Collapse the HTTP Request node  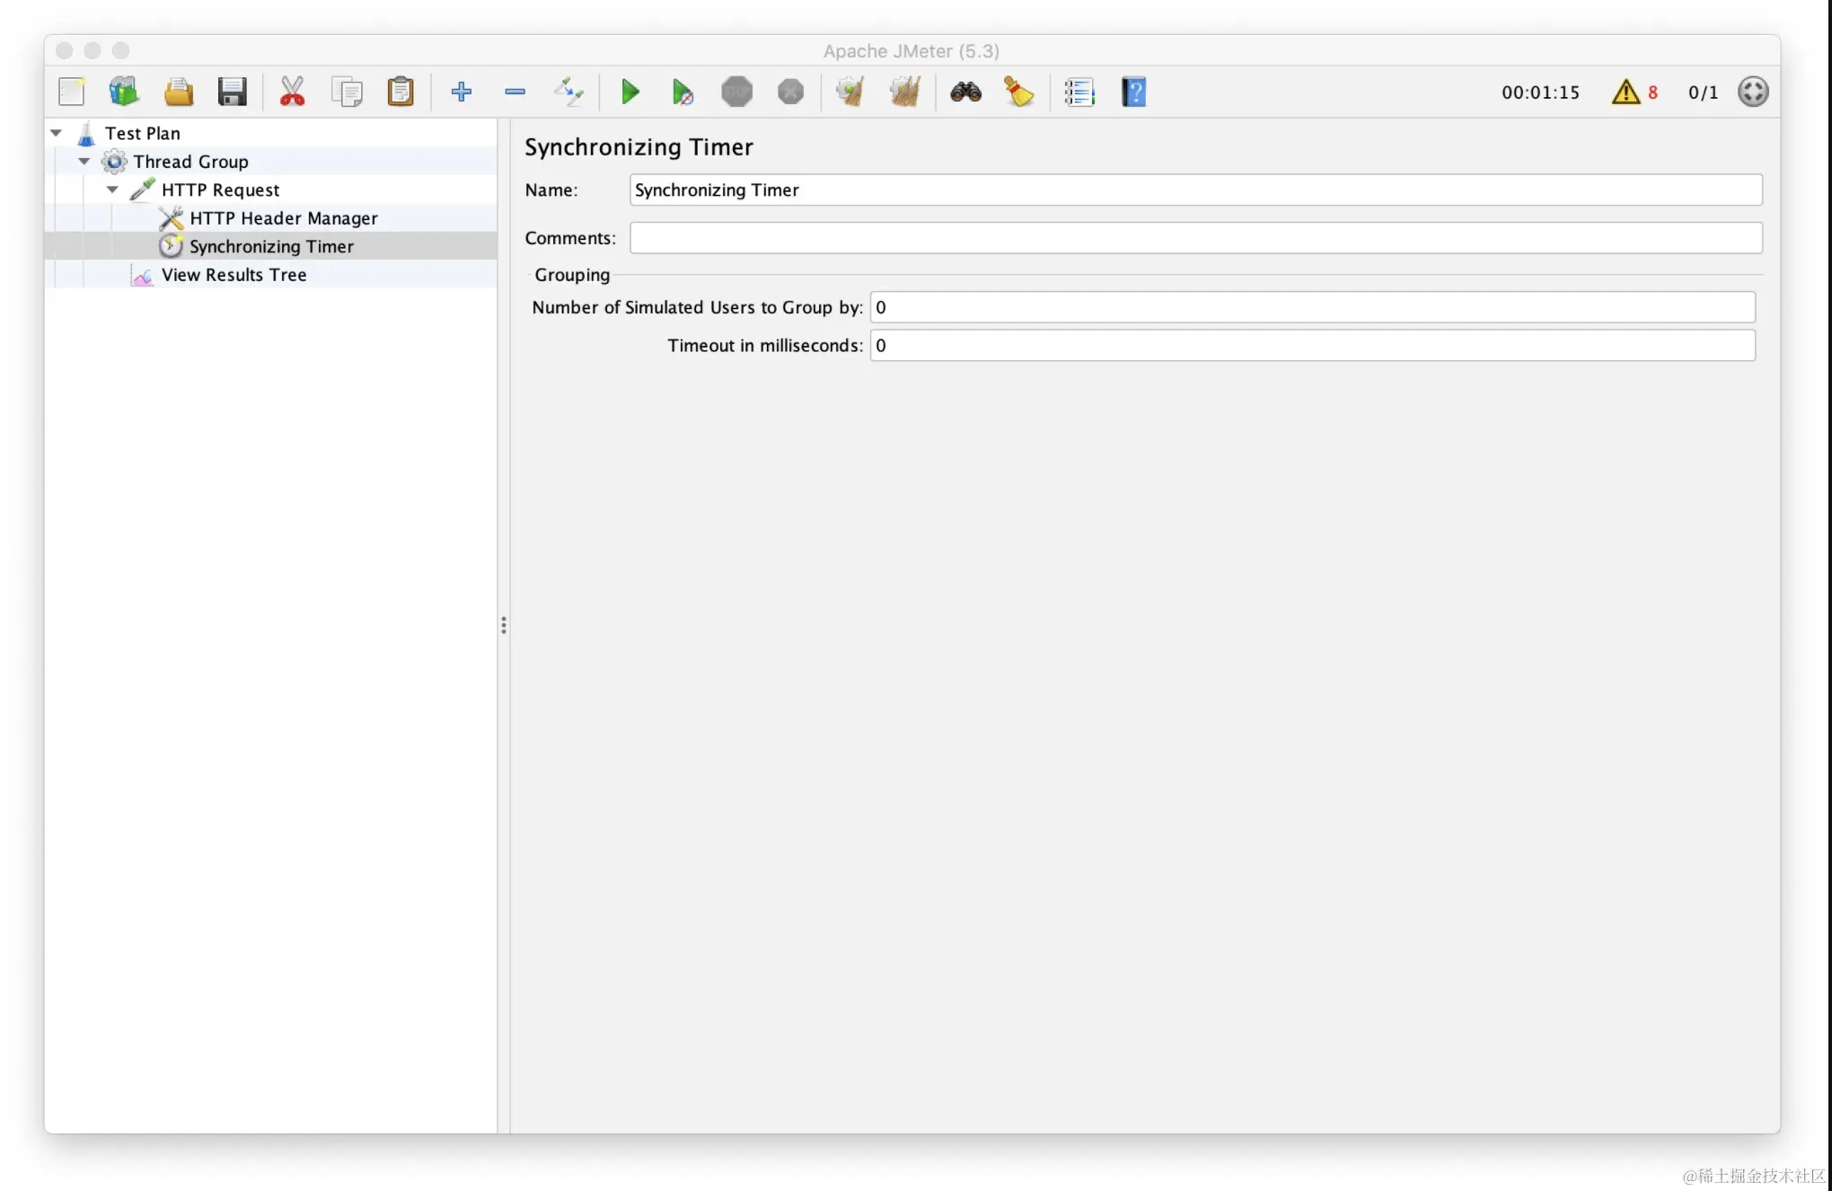112,190
